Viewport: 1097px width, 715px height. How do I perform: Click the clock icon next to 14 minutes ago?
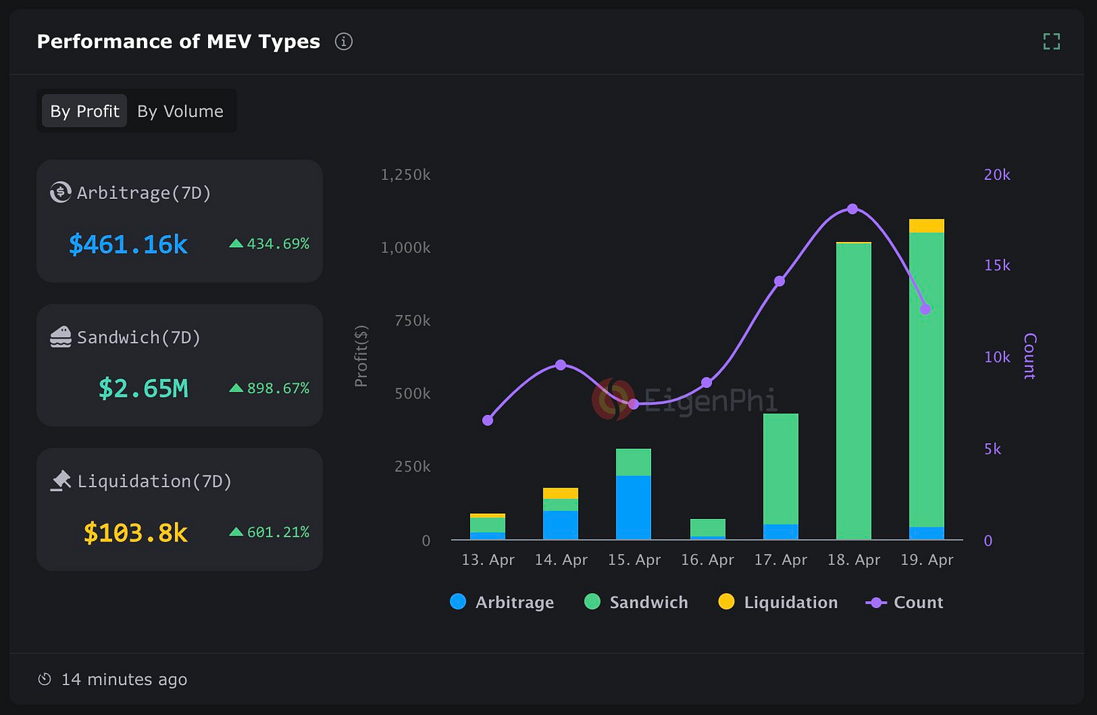pos(44,680)
